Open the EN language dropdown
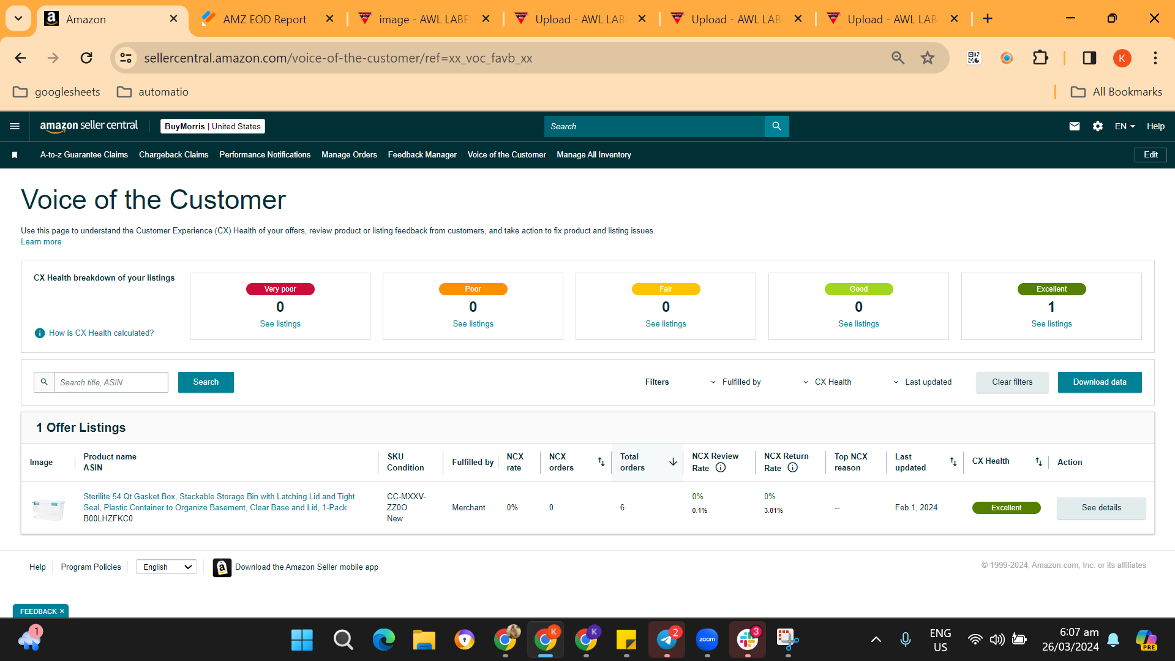The width and height of the screenshot is (1175, 661). pos(1125,126)
